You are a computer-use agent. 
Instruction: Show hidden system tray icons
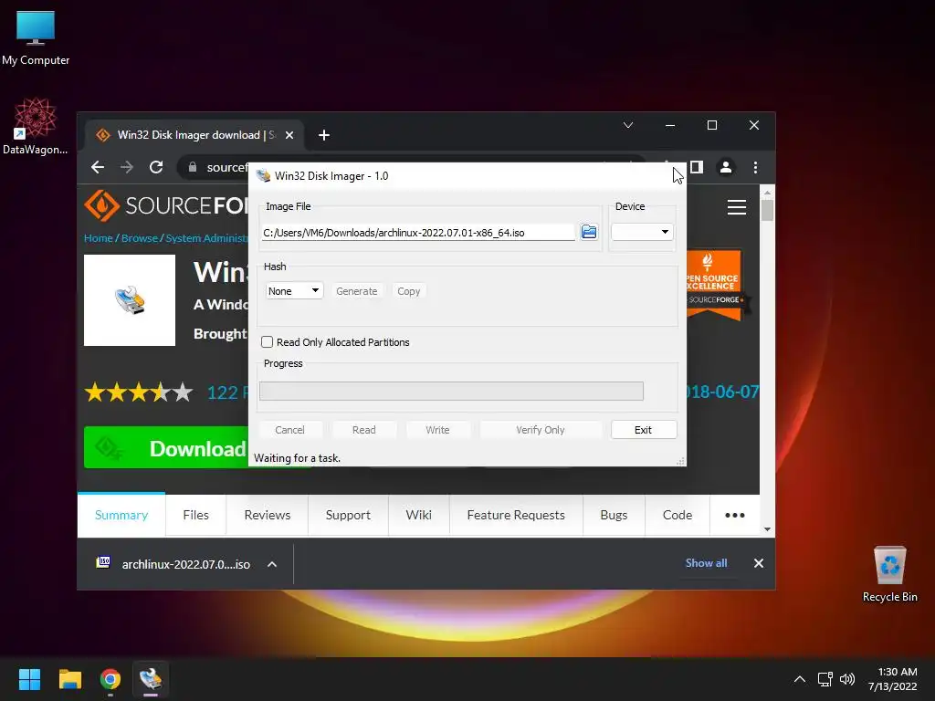800,679
